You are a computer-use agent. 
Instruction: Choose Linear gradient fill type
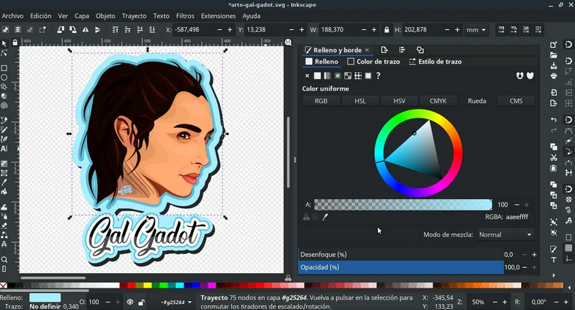(327, 76)
